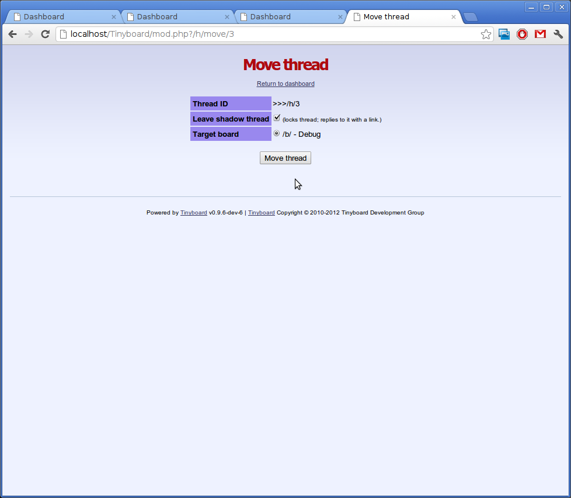
Task: Click the blue picture extension icon
Action: (504, 34)
